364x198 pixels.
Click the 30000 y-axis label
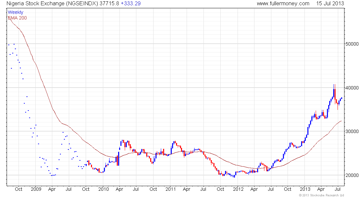[352, 131]
